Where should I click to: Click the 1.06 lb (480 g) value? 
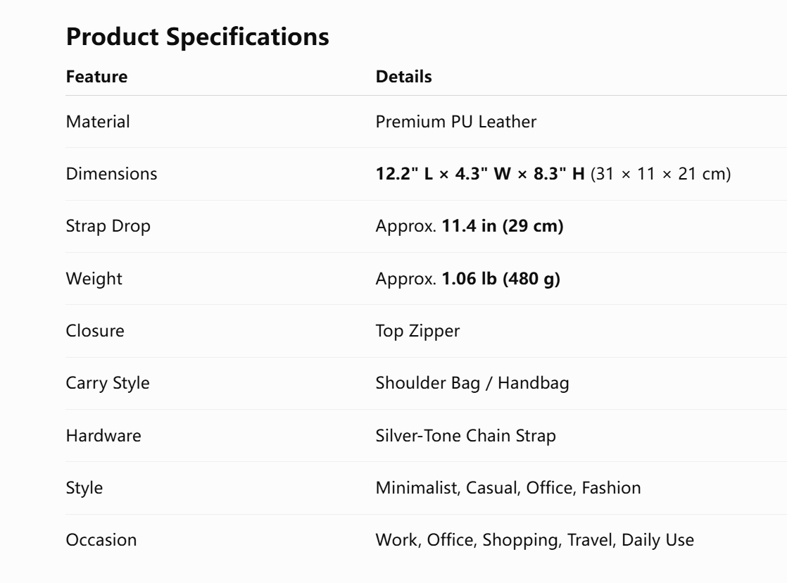pyautogui.click(x=500, y=279)
